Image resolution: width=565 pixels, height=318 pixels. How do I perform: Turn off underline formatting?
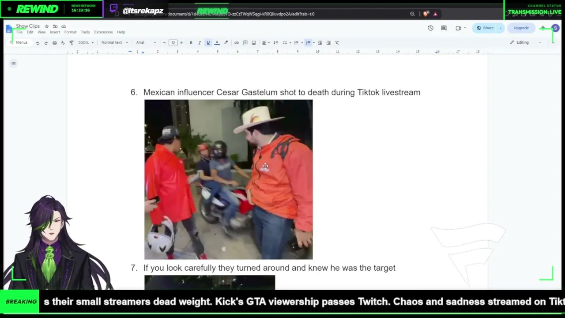tap(208, 43)
